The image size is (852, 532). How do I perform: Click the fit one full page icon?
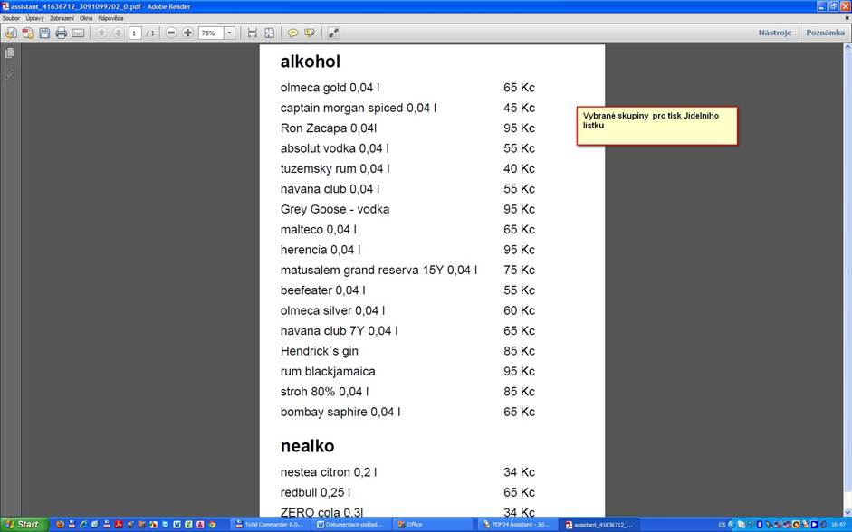(270, 33)
